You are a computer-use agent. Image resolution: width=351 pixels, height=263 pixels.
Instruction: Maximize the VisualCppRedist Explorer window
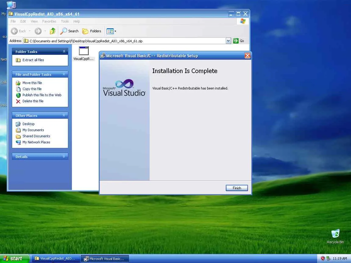(x=238, y=14)
